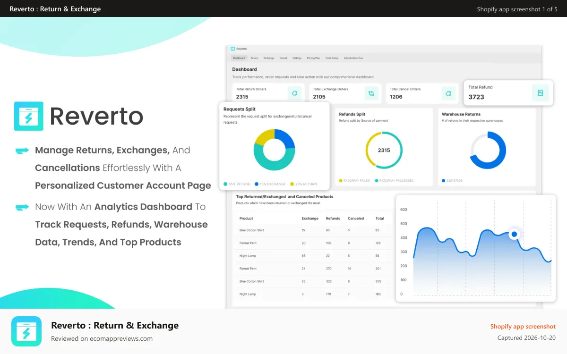The width and height of the screenshot is (567, 354).
Task: Click the large Reverto logo icon
Action: tap(28, 116)
